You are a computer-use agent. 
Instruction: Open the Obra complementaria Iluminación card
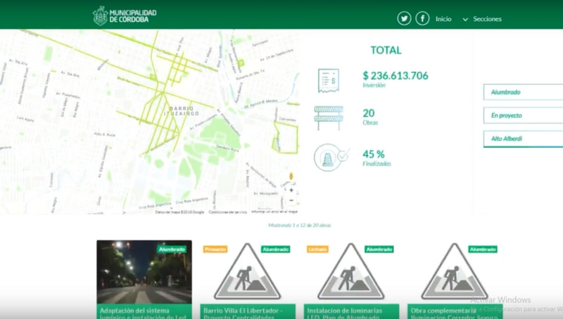click(x=454, y=278)
